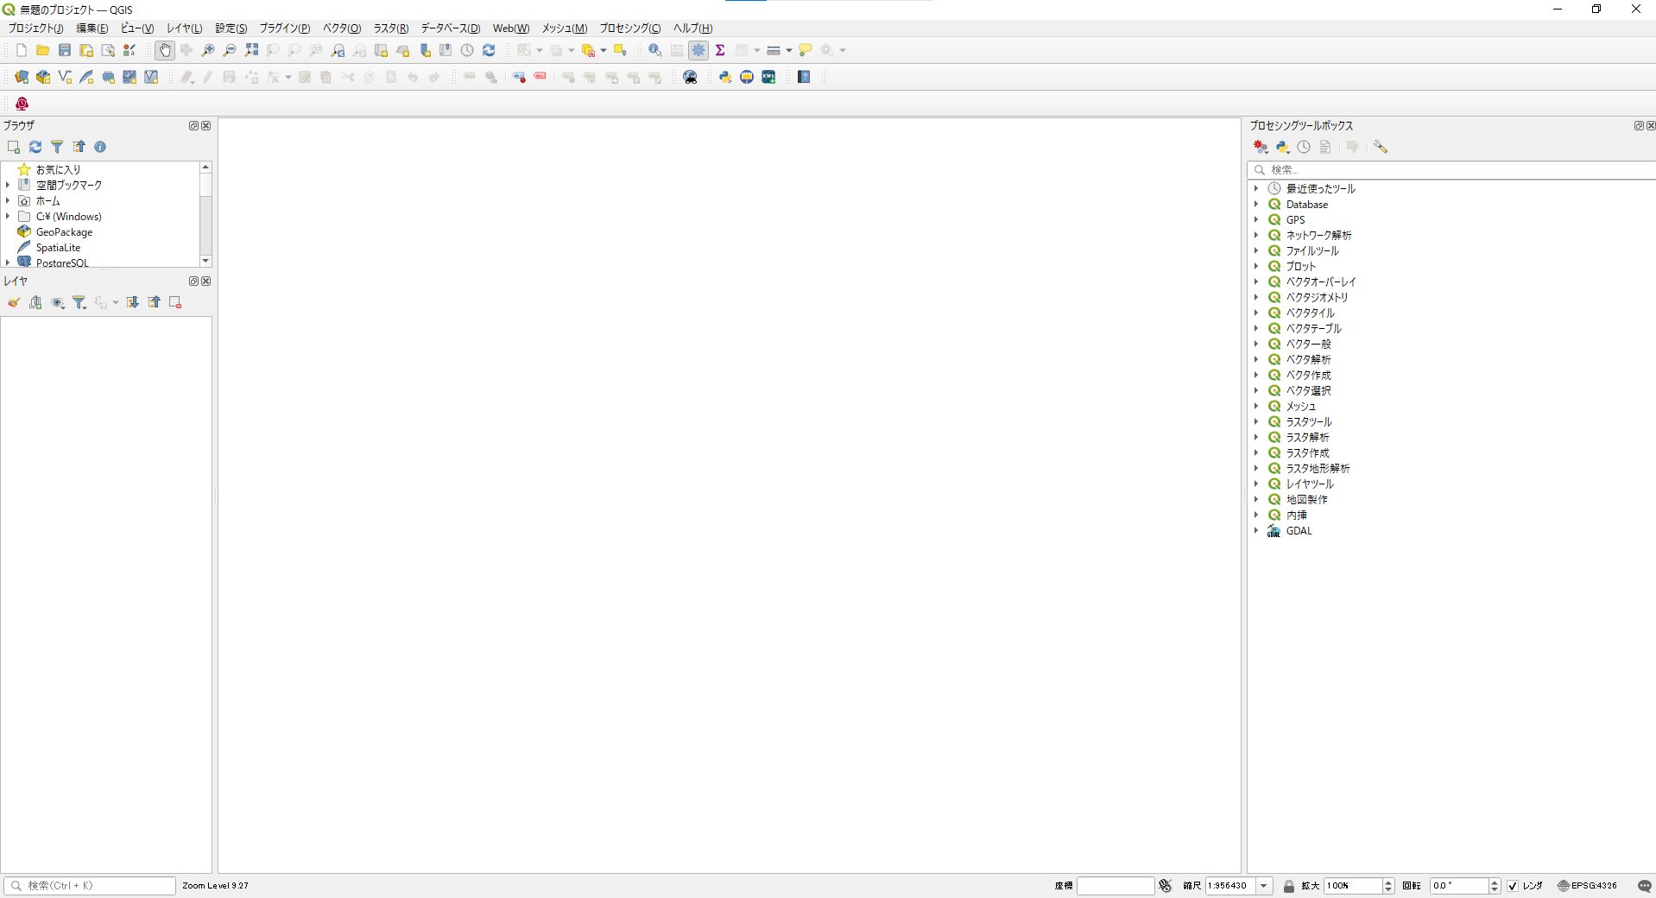Click the Zoom In magnifier tool
Screen dimensions: 1656x898
pyautogui.click(x=208, y=51)
